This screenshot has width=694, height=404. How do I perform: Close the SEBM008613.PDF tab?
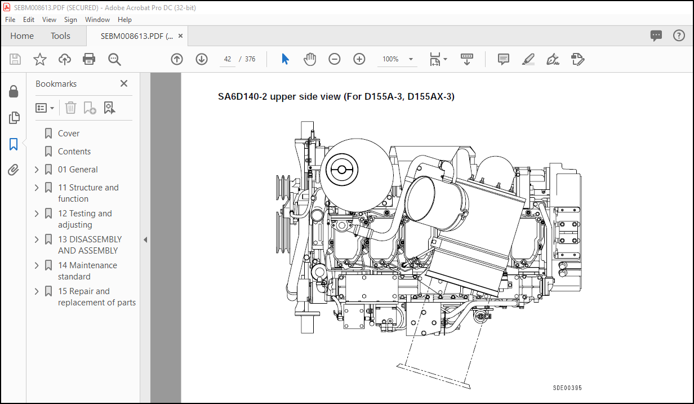click(181, 35)
